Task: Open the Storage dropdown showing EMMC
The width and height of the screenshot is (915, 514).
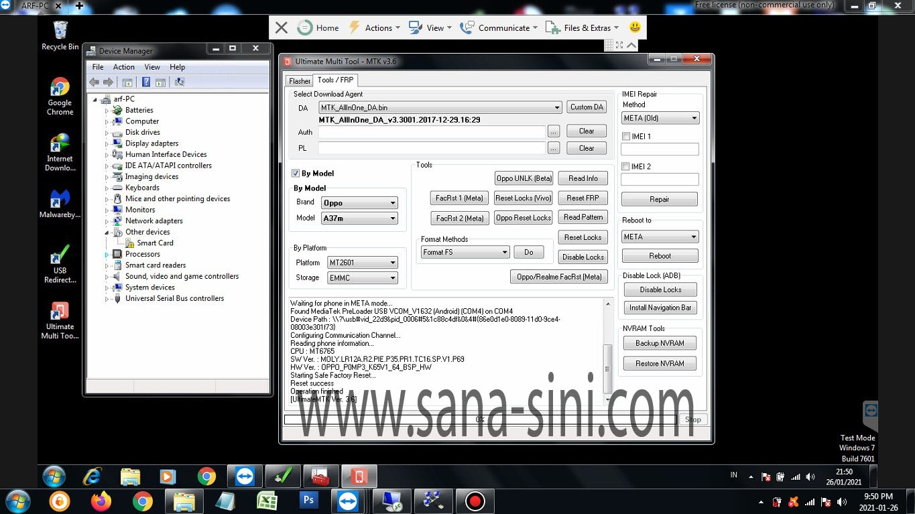Action: [362, 278]
